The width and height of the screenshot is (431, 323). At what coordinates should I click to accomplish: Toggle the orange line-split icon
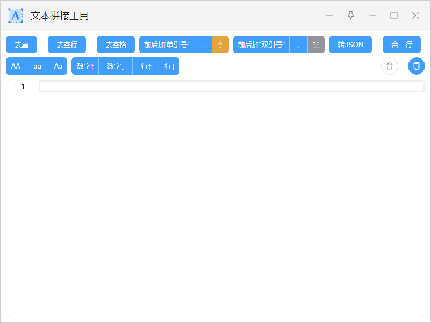pyautogui.click(x=220, y=45)
